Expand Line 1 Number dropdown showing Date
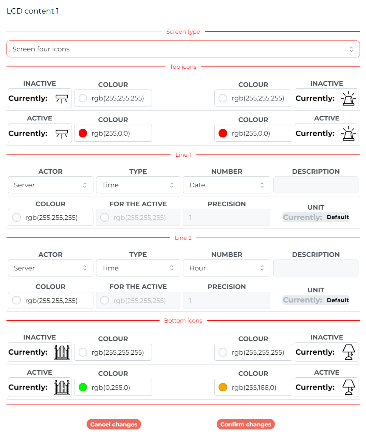This screenshot has height=437, width=366. coord(226,185)
